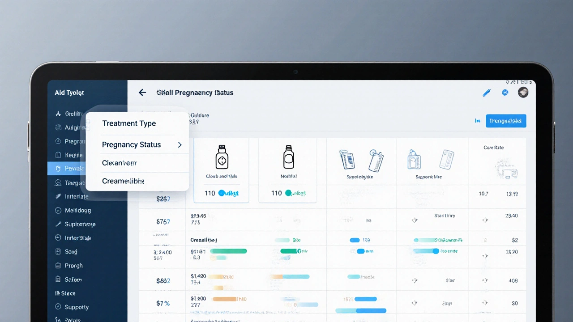
Task: Select the Creamelibha option in the popup menu
Action: pos(123,181)
